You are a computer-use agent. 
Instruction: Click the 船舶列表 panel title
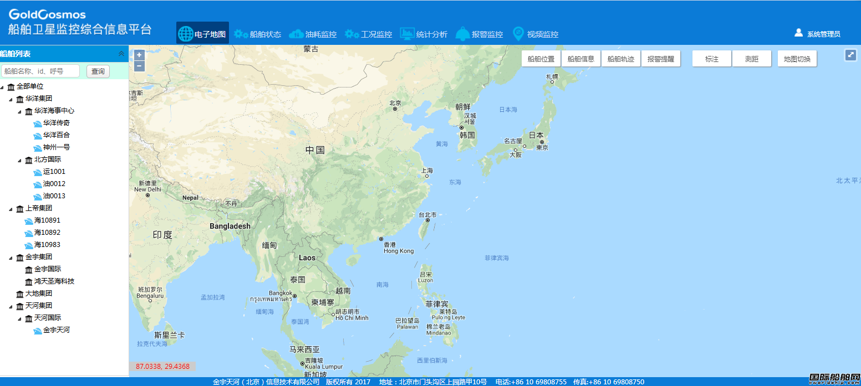point(16,54)
